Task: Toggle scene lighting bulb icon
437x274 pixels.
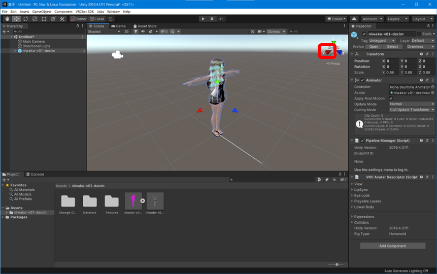Action: tap(136, 31)
